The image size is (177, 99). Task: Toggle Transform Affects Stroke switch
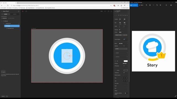(126, 93)
